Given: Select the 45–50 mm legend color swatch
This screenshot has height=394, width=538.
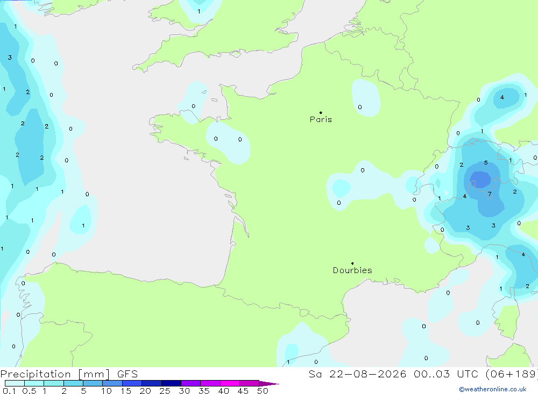Looking at the screenshot, I should point(250,383).
